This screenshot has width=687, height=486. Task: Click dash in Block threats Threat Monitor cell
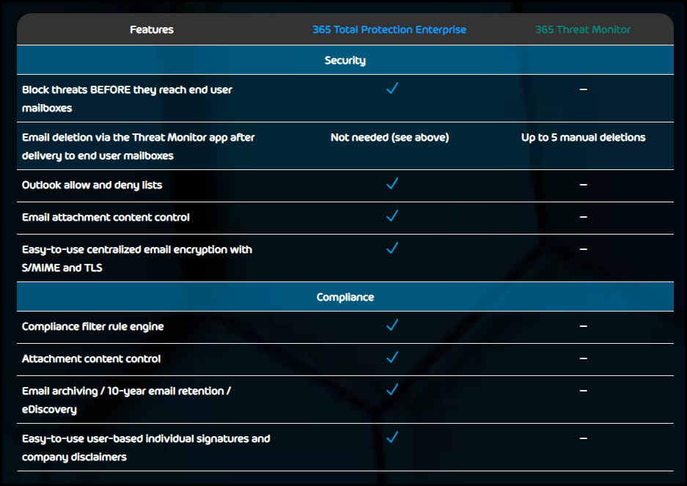(x=583, y=89)
